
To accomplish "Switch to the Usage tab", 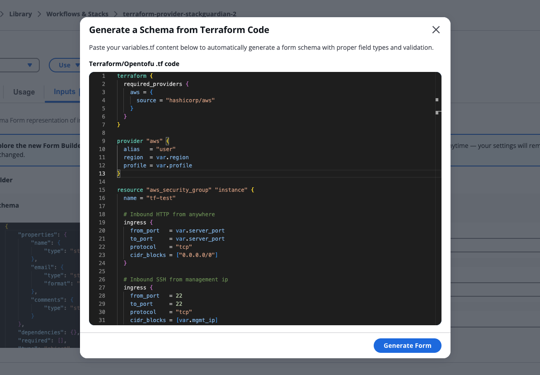I will pos(24,92).
